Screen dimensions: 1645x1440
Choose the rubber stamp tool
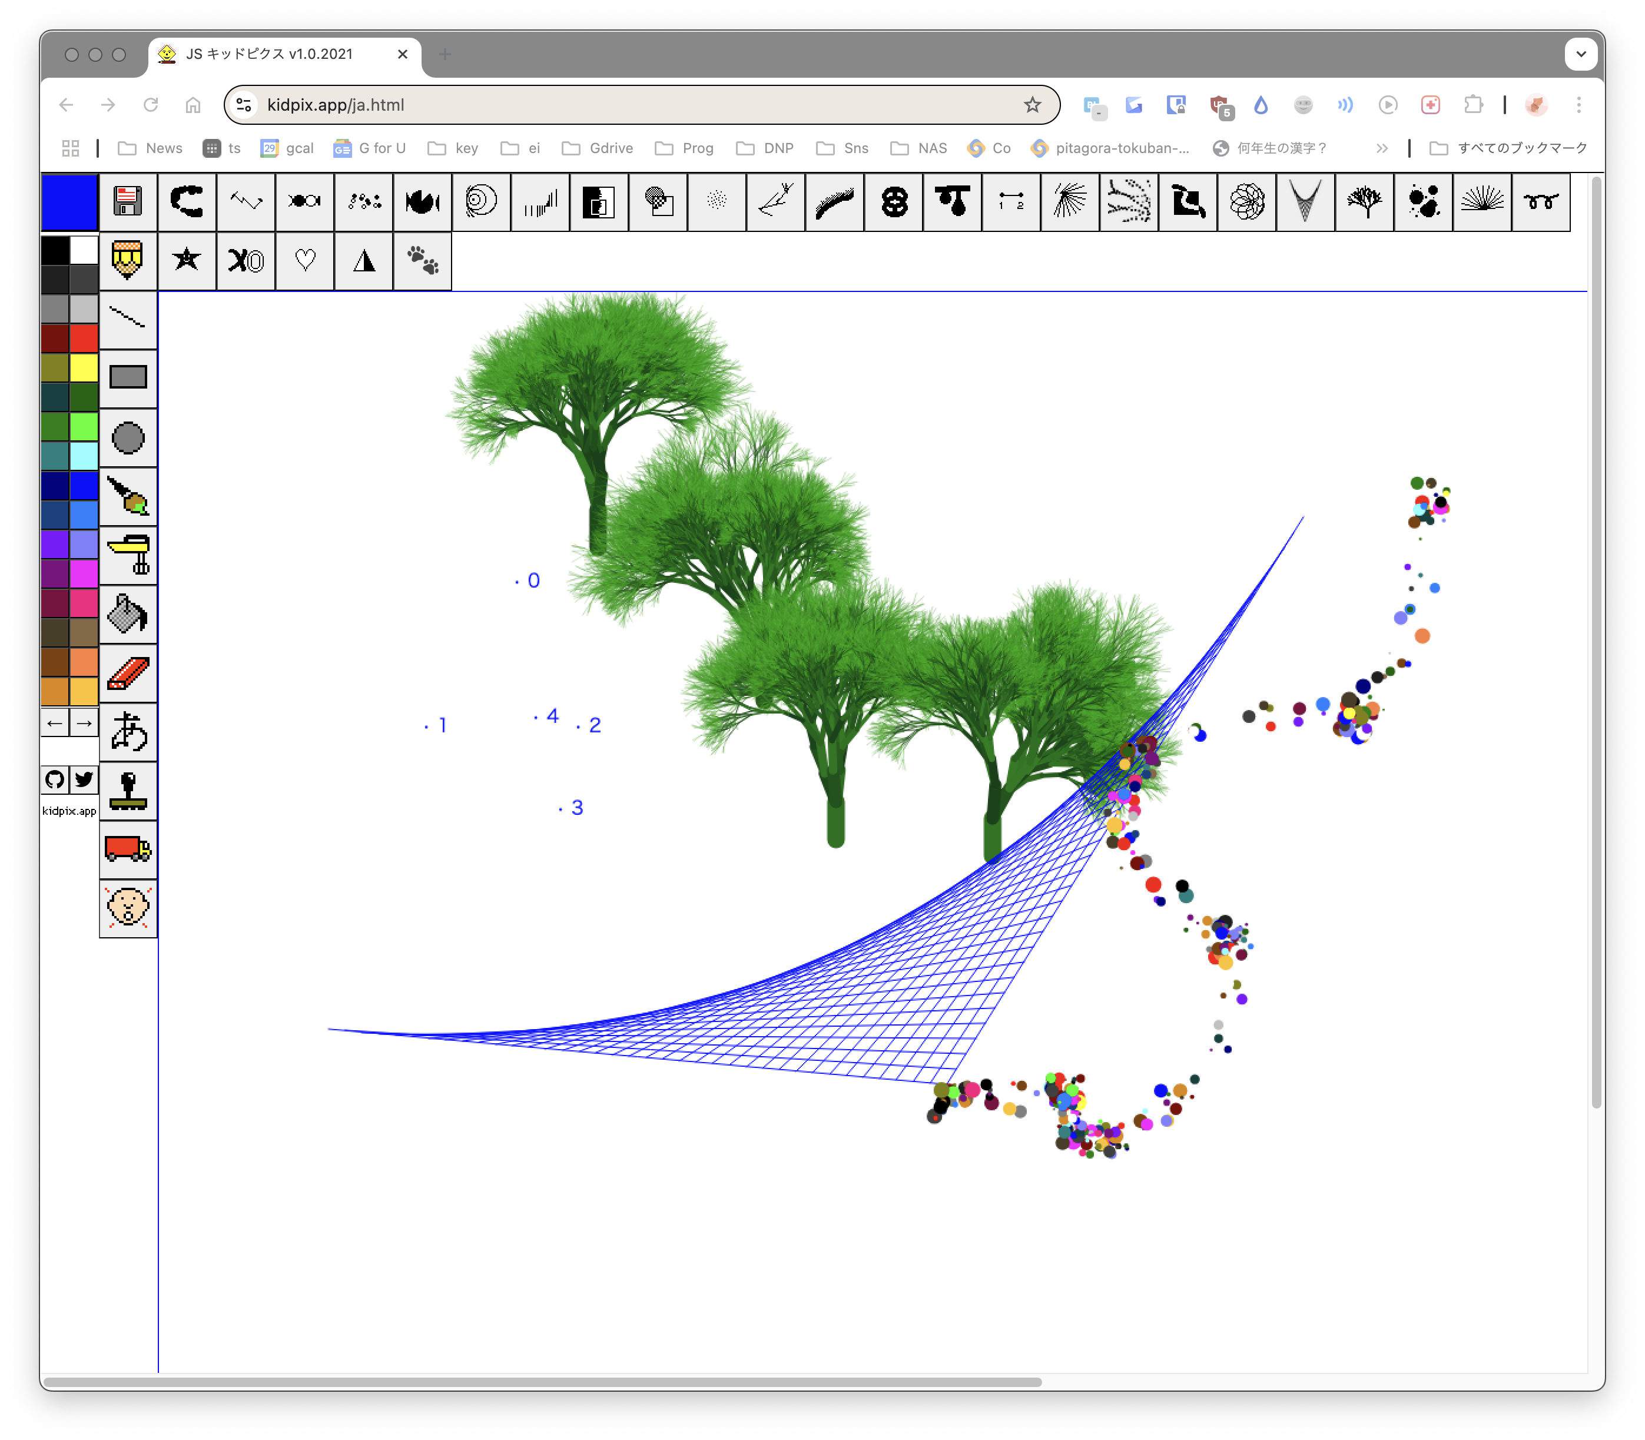[128, 791]
